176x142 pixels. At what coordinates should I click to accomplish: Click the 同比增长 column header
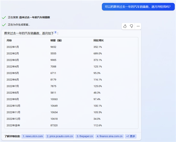coord(99,40)
